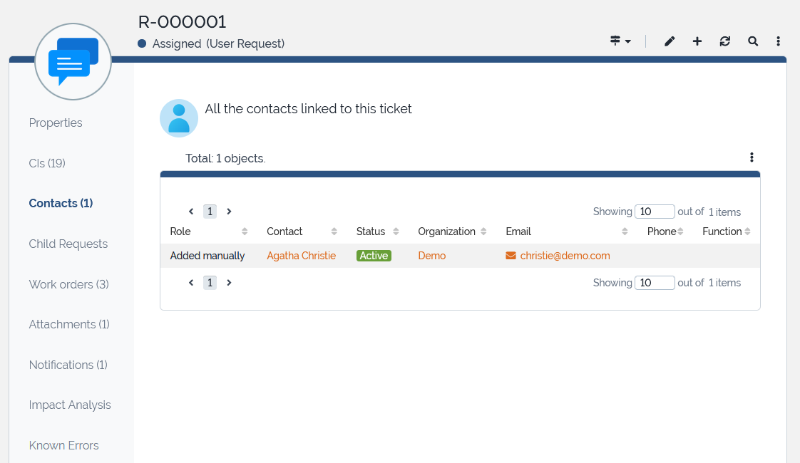This screenshot has height=463, width=800.
Task: Open the contacts list kebab menu
Action: pyautogui.click(x=752, y=157)
